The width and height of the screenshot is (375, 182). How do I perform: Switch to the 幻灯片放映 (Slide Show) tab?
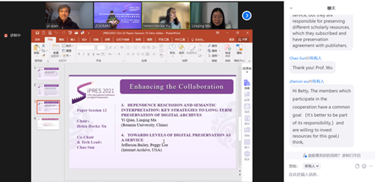click(x=123, y=40)
